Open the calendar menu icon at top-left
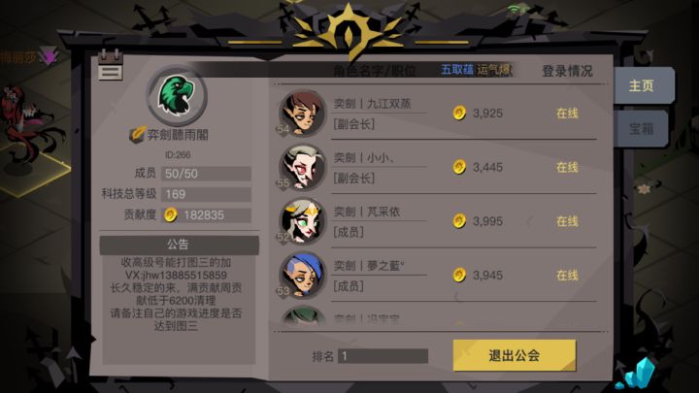The width and height of the screenshot is (699, 393). 110,66
